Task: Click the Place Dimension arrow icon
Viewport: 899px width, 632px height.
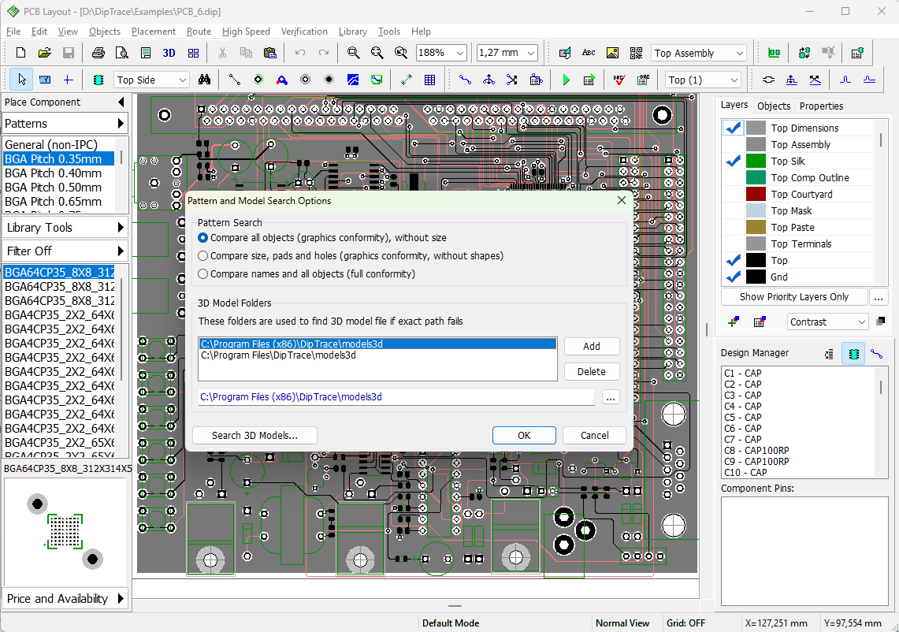Action: coord(406,80)
